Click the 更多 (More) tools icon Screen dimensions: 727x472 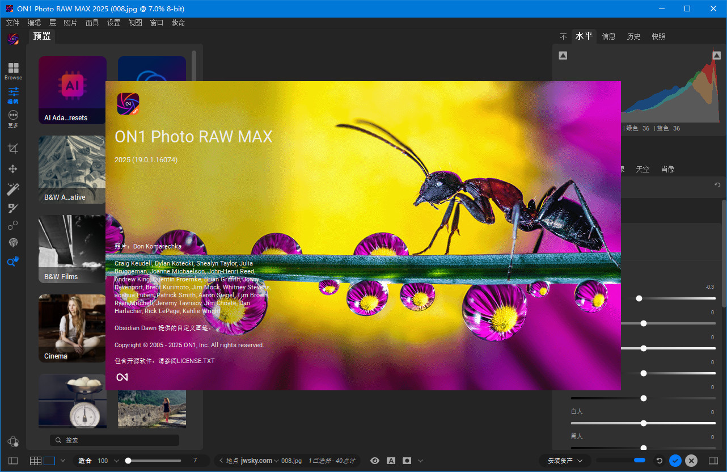point(13,116)
